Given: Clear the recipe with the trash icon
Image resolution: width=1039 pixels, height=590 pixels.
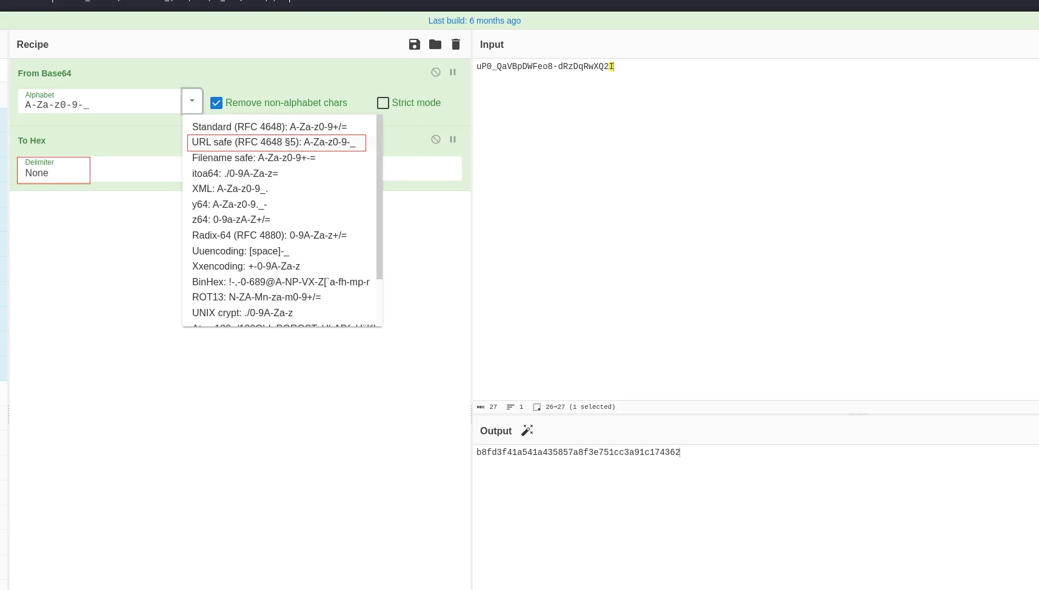Looking at the screenshot, I should [456, 44].
